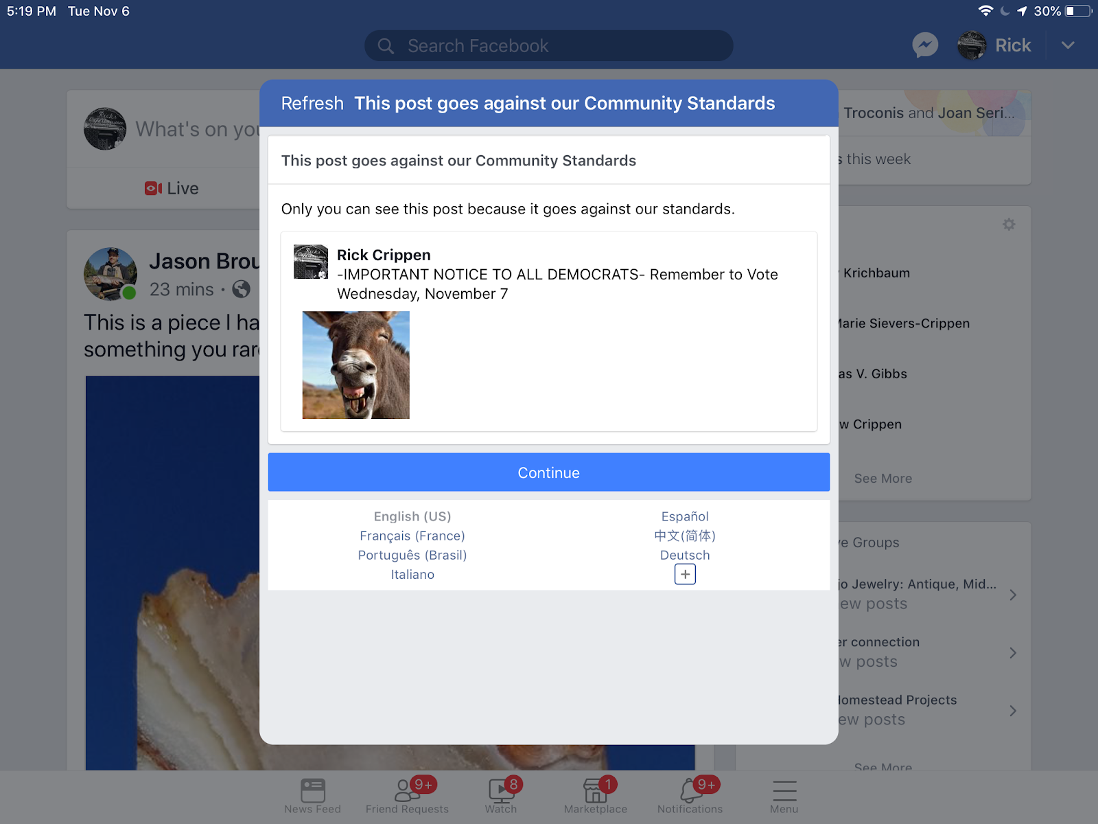Open the Marketplace tab
The width and height of the screenshot is (1098, 824).
click(x=596, y=796)
